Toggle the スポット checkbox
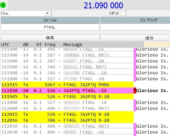 coord(123,13)
